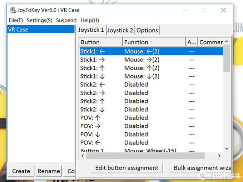Image resolution: width=243 pixels, height=182 pixels.
Task: Select the Stick1: ↓ row
Action: 151,76
